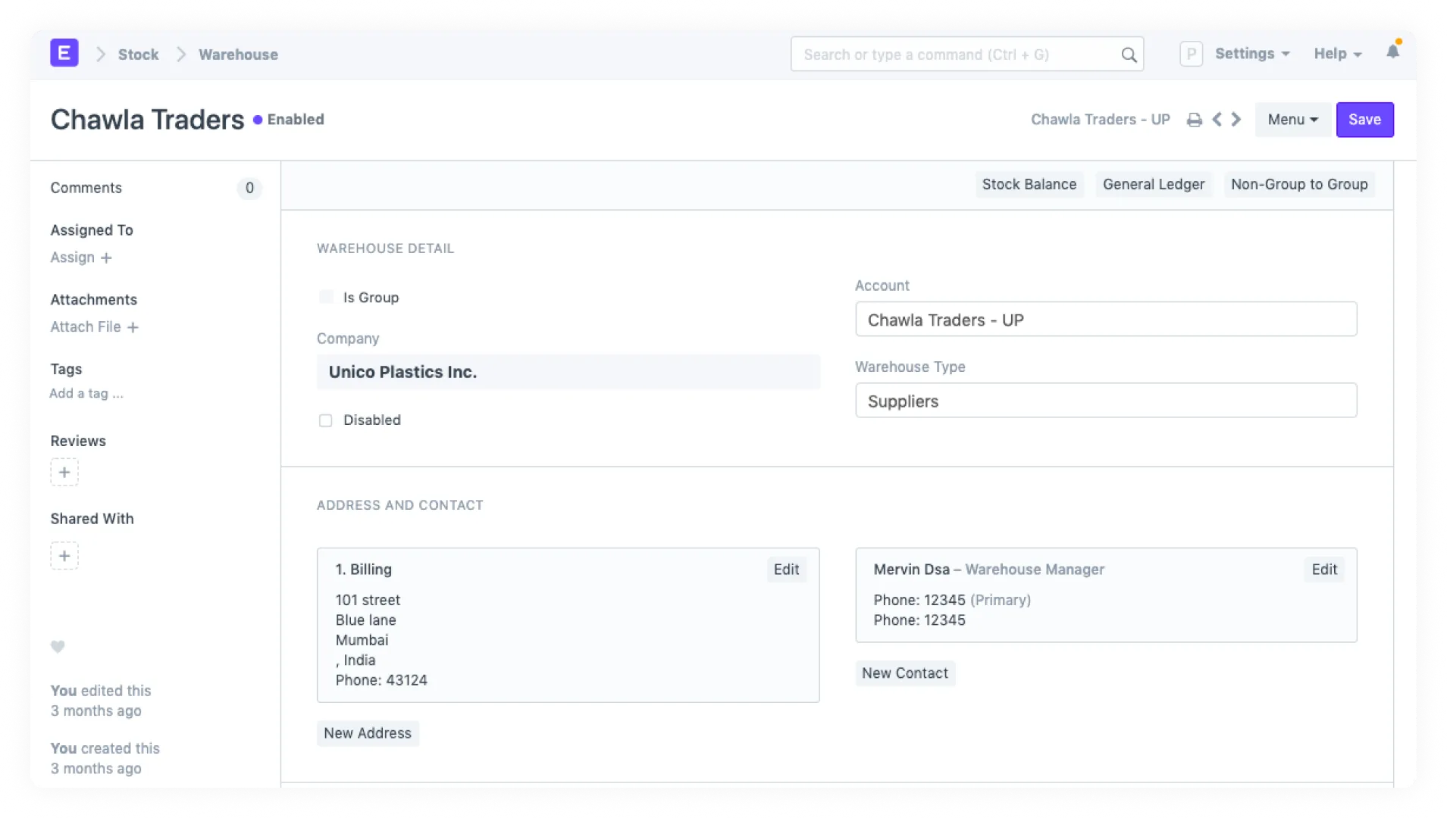Click the print icon
Image resolution: width=1447 pixels, height=818 pixels.
click(x=1194, y=120)
